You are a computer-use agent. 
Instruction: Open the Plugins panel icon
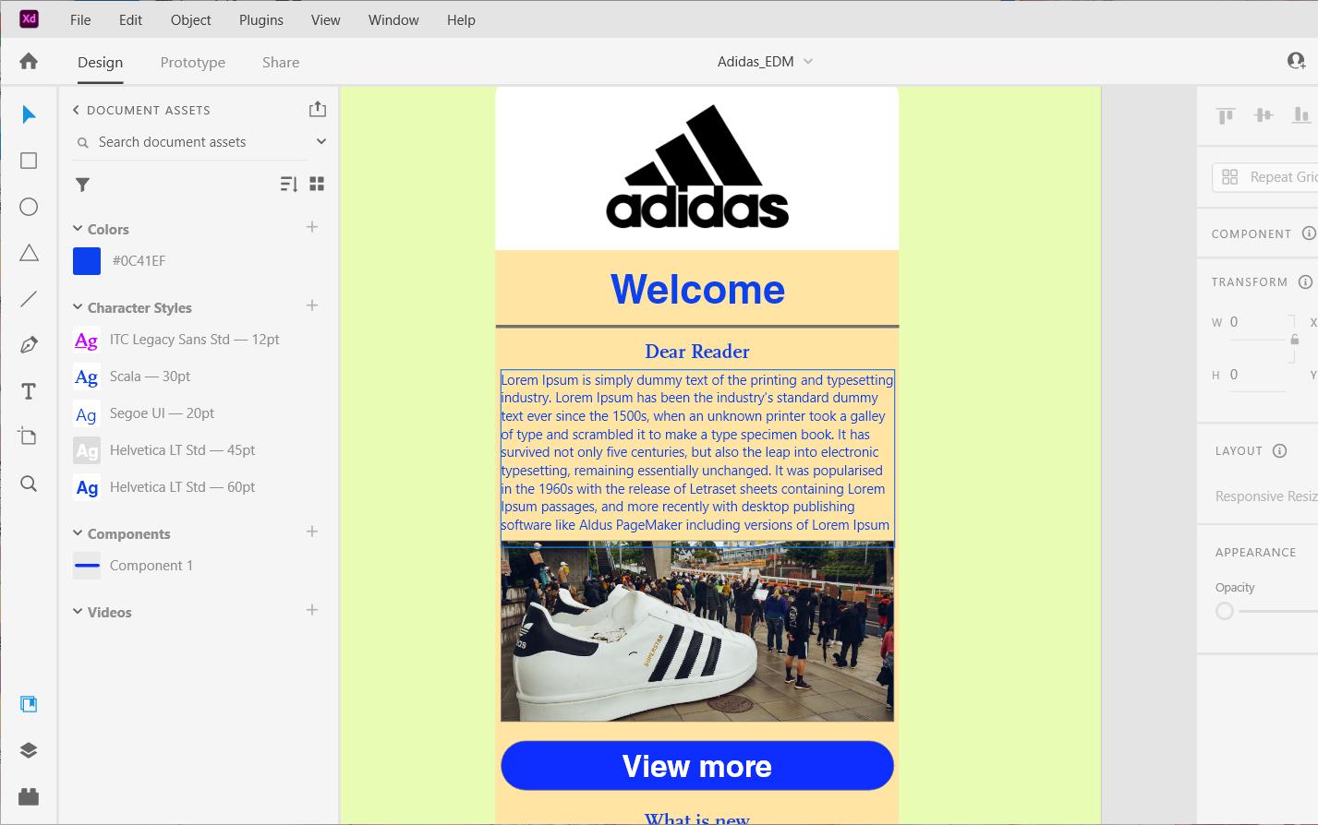pyautogui.click(x=29, y=796)
